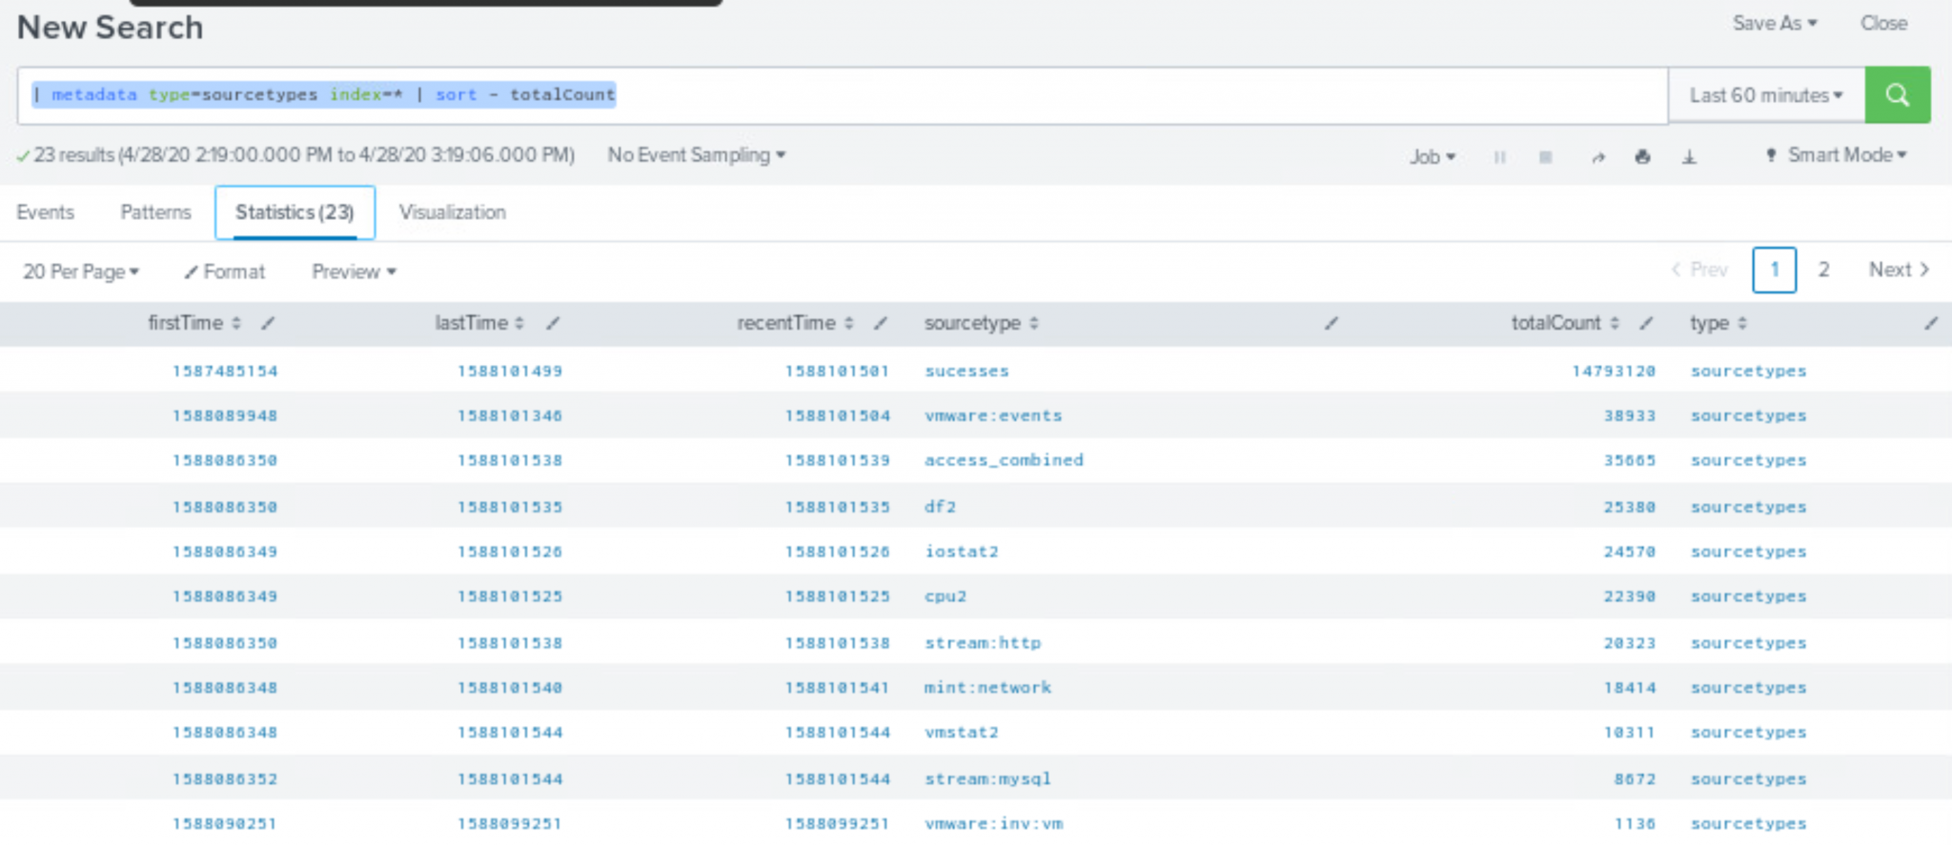
Task: Click the firstTime value 1587485154
Action: click(225, 372)
